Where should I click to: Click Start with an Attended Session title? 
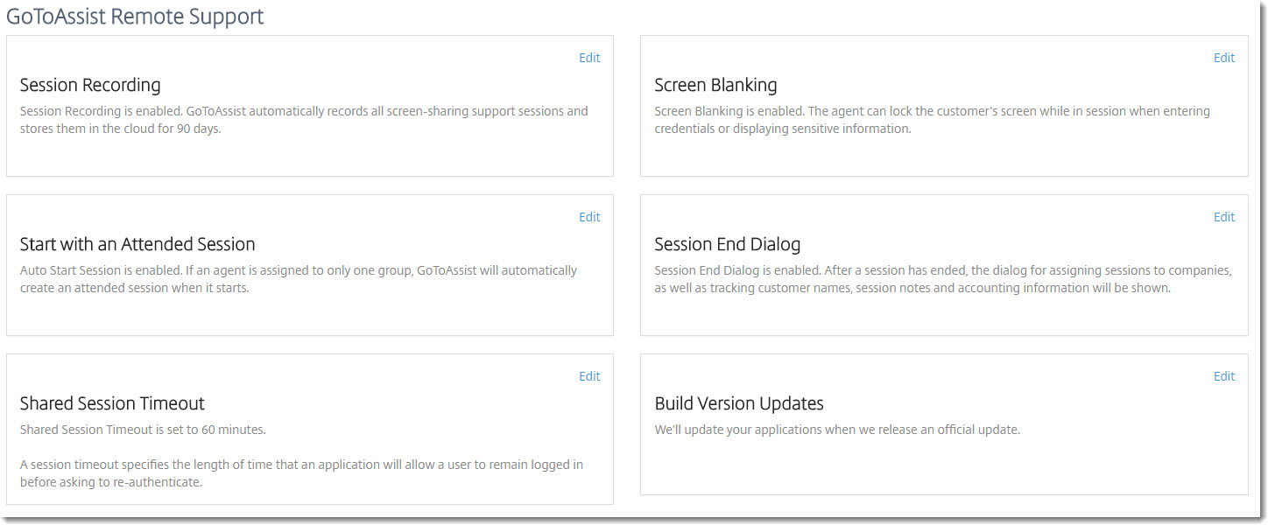coord(137,244)
